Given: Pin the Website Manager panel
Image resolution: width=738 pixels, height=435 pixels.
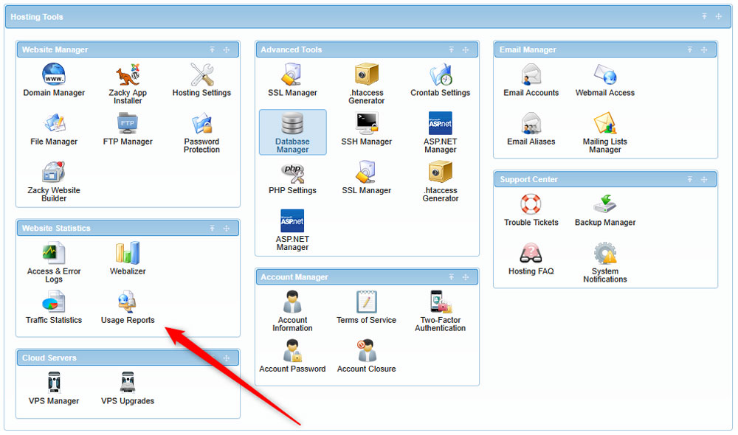Looking at the screenshot, I should tap(213, 49).
